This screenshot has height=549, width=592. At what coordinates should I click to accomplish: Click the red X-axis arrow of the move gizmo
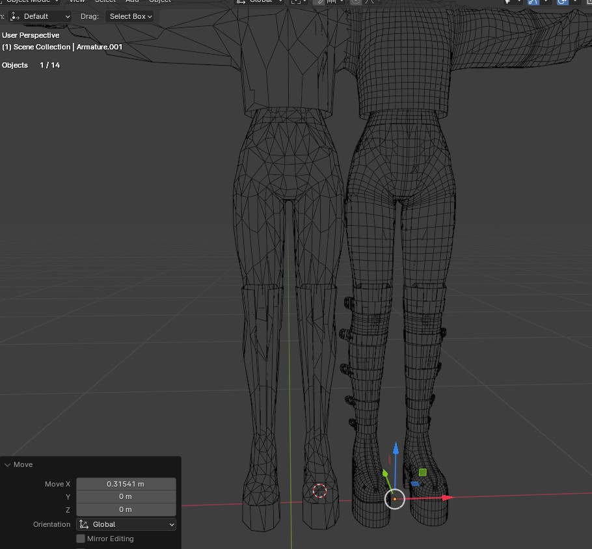(446, 498)
